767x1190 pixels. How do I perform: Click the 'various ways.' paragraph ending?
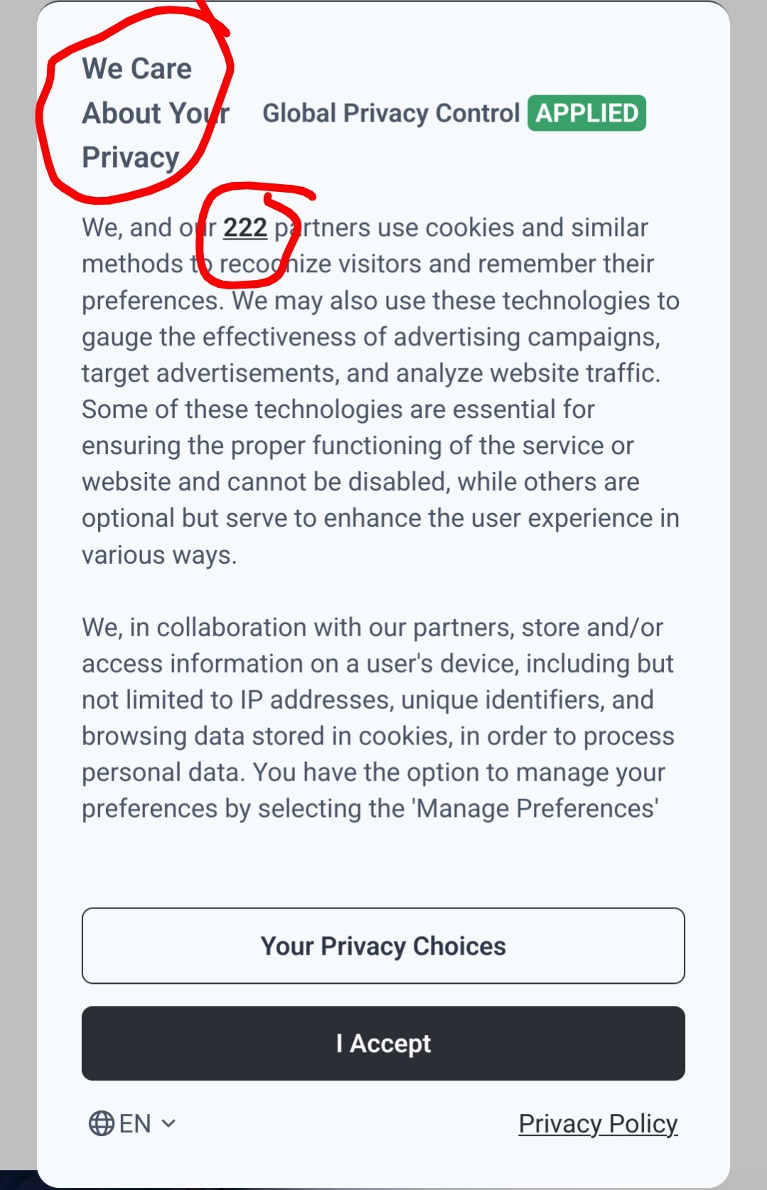pos(159,554)
